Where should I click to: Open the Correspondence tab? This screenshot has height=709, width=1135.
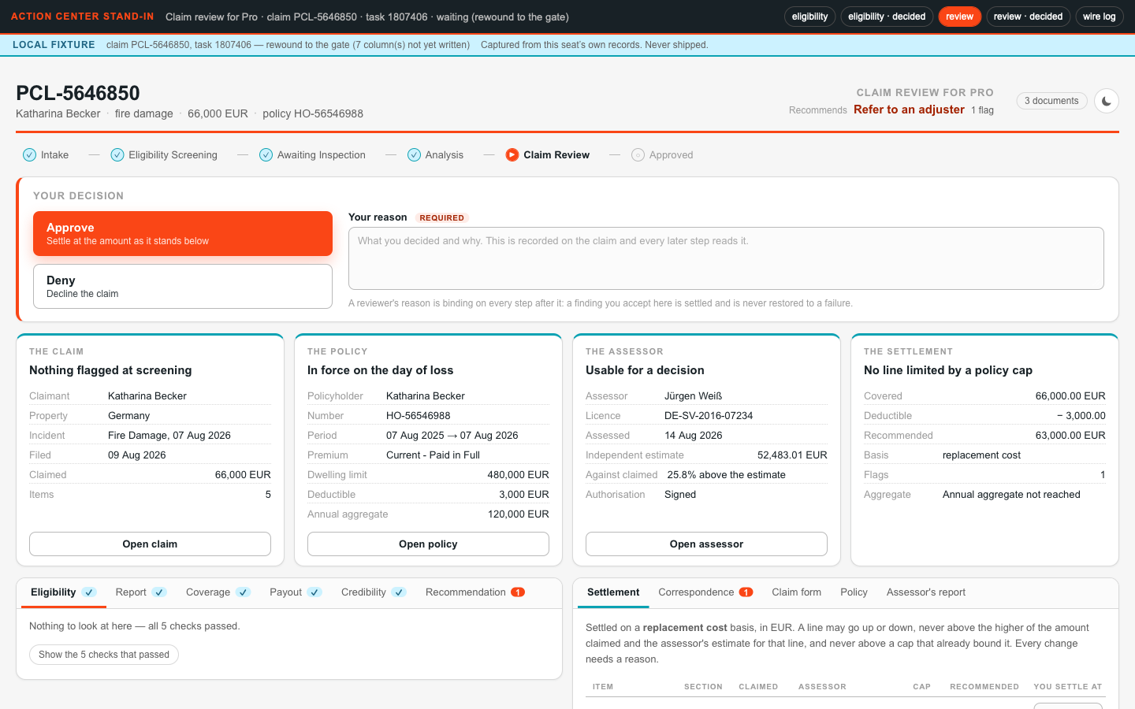point(705,592)
